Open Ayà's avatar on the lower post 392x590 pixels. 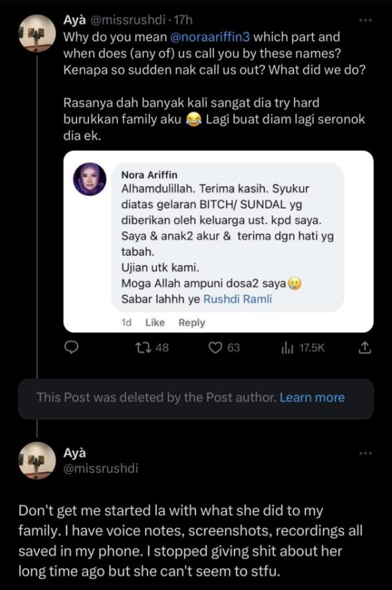pyautogui.click(x=37, y=460)
